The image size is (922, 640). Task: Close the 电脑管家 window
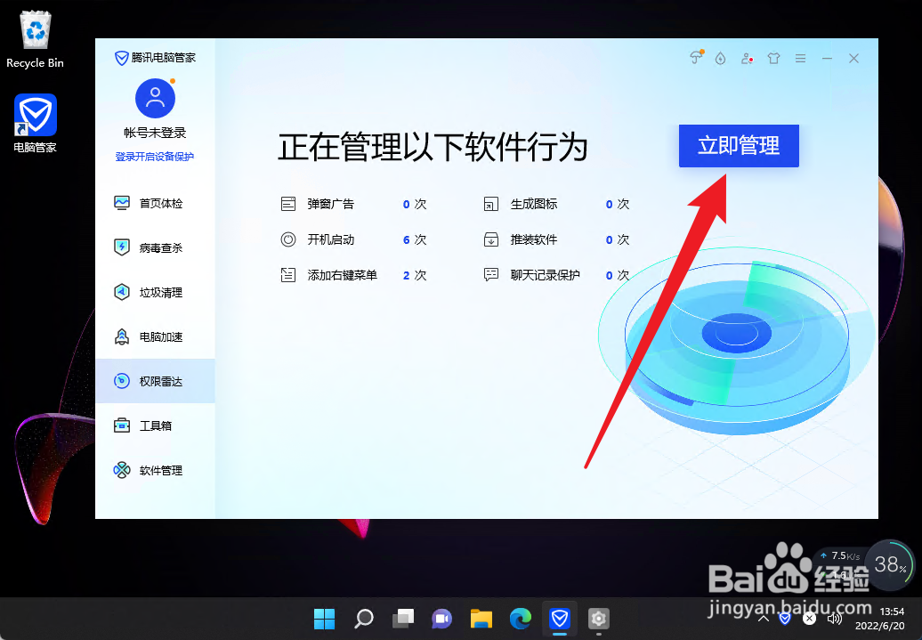pos(853,58)
